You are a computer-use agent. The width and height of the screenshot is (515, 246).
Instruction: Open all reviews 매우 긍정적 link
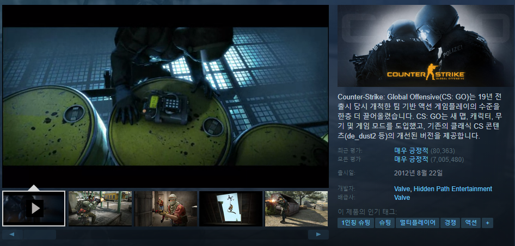411,160
